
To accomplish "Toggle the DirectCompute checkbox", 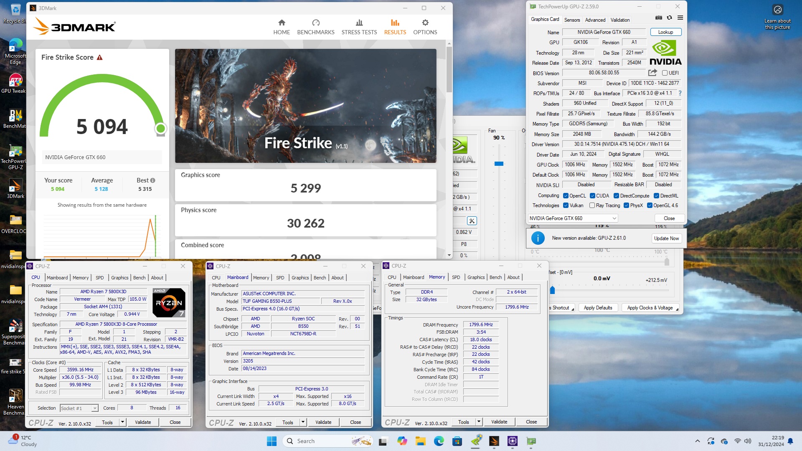I will 616,195.
